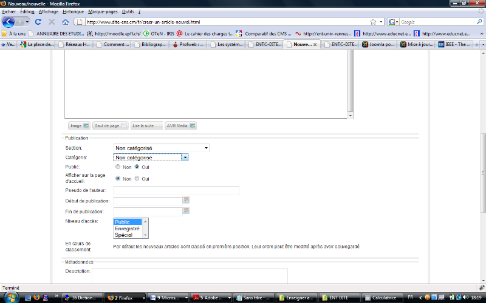Open the Marque-pages menu

(x=103, y=12)
